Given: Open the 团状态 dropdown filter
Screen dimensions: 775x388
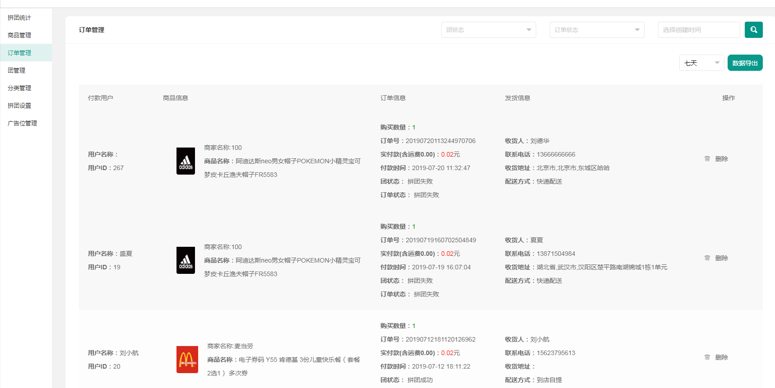Looking at the screenshot, I should [x=488, y=30].
